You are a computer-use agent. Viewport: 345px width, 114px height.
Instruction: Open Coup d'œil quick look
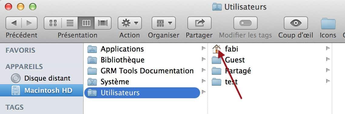pos(296,23)
